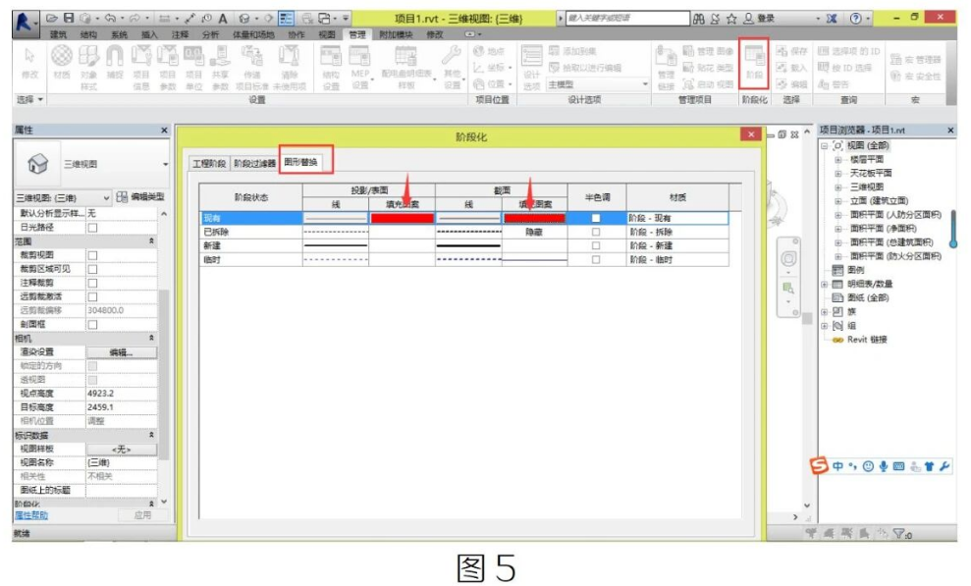Check halftone box for 新建 row
Screen dimensions: 971x586
coord(596,245)
